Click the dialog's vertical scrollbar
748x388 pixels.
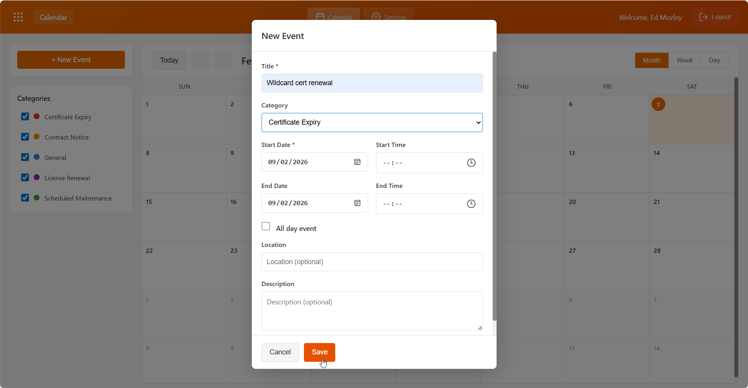tap(494, 186)
